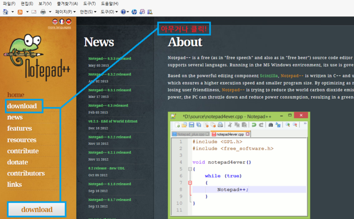Viewport: 354px width, 219px height.
Task: Click the Print icon in the browser toolbar
Action: click(x=43, y=12)
